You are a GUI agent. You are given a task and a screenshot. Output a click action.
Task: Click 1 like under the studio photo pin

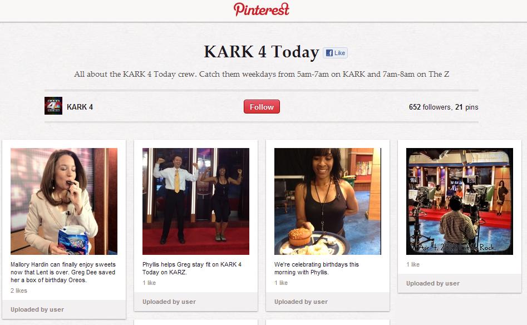point(413,264)
